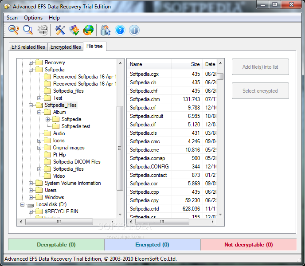
Task: Click the scan for keys toolbar icon
Action: [14, 30]
